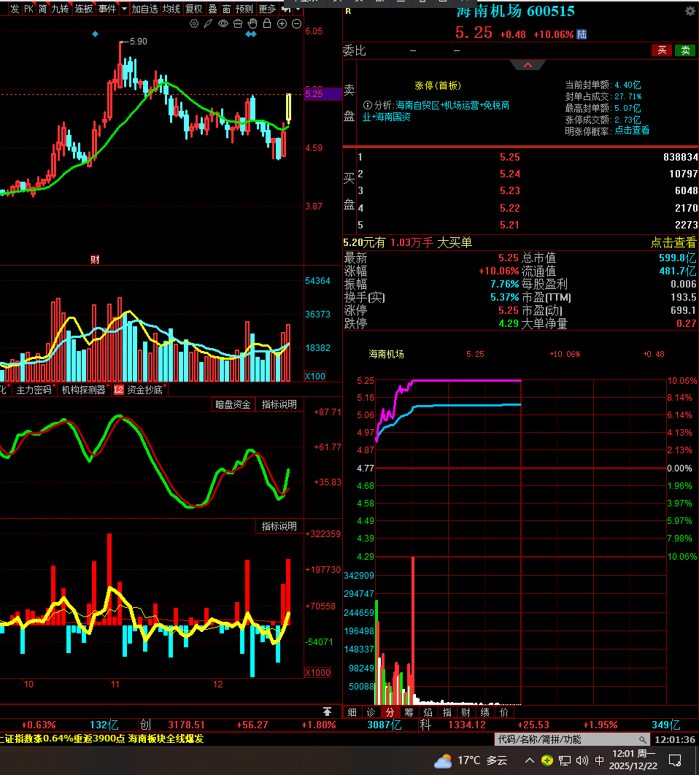Click the PK compare button
The width and height of the screenshot is (699, 775).
pyautogui.click(x=28, y=9)
